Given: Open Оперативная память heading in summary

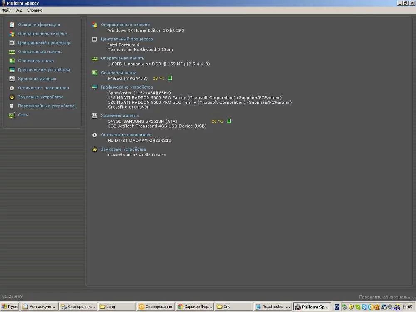Looking at the screenshot, I should (122, 58).
